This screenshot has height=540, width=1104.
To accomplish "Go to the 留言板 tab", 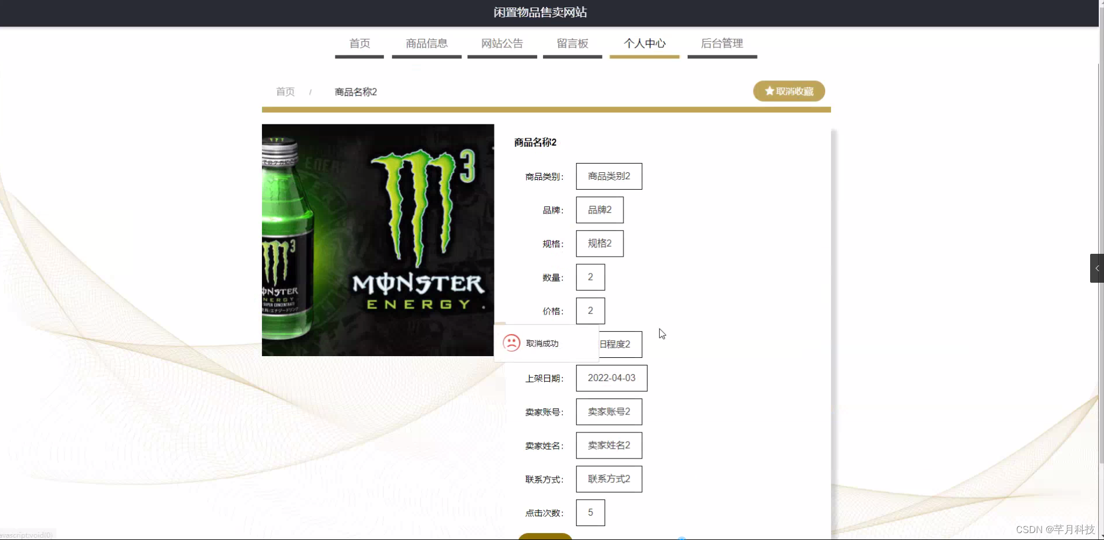I will [572, 43].
